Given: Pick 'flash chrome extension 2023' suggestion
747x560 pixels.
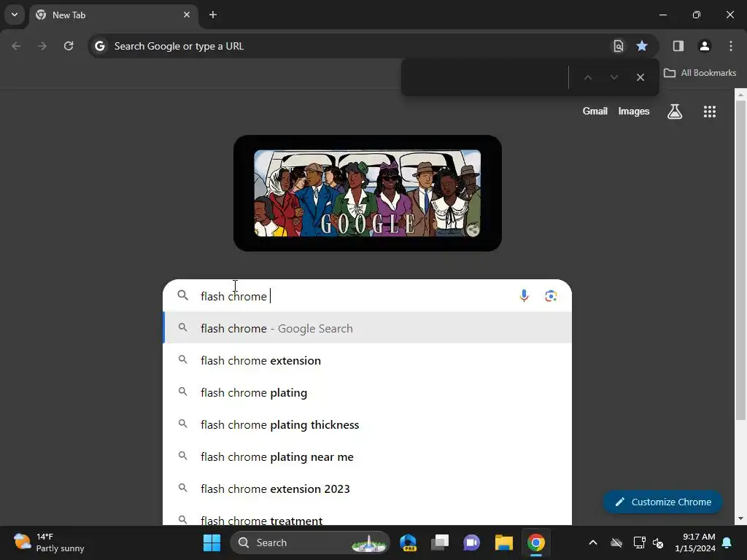Looking at the screenshot, I should [x=368, y=489].
